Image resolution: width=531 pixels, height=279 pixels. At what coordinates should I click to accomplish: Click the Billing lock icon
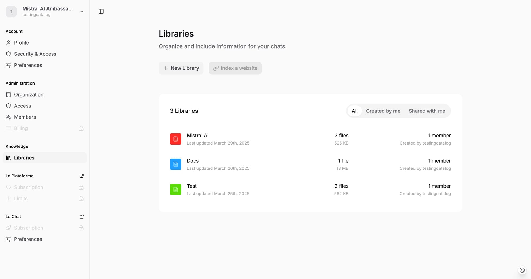pyautogui.click(x=81, y=128)
